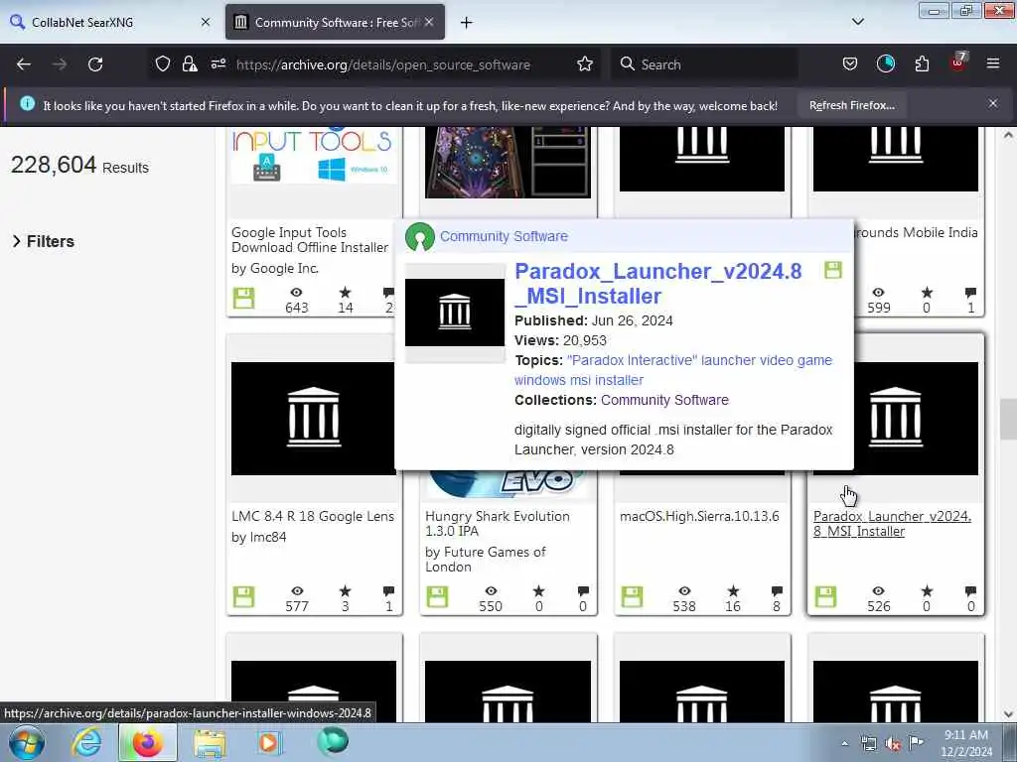This screenshot has width=1017, height=762.
Task: Click the site security padlock icon
Action: tap(190, 63)
